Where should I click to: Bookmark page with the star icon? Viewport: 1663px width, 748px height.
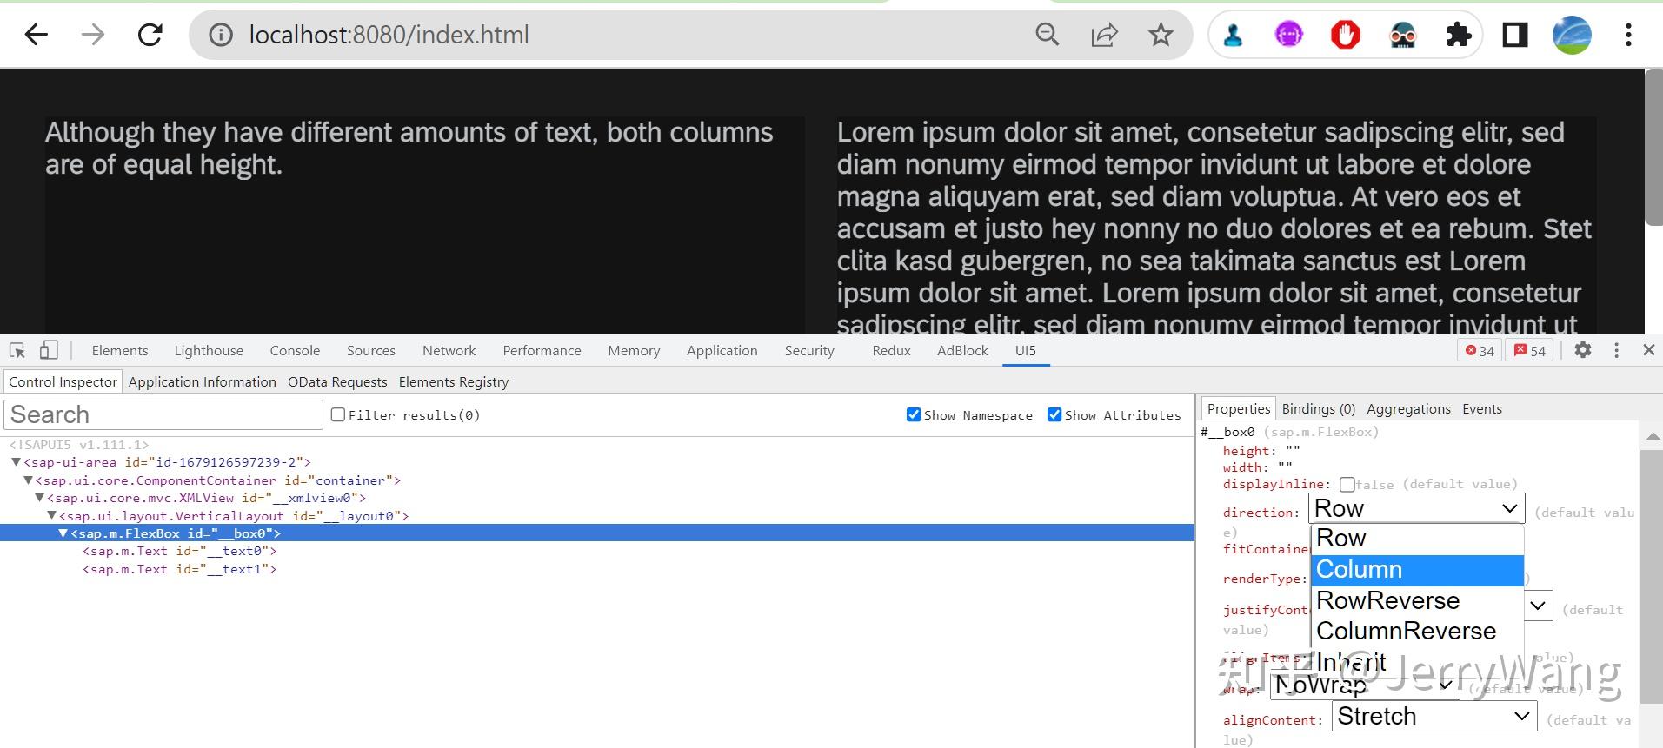1161,35
